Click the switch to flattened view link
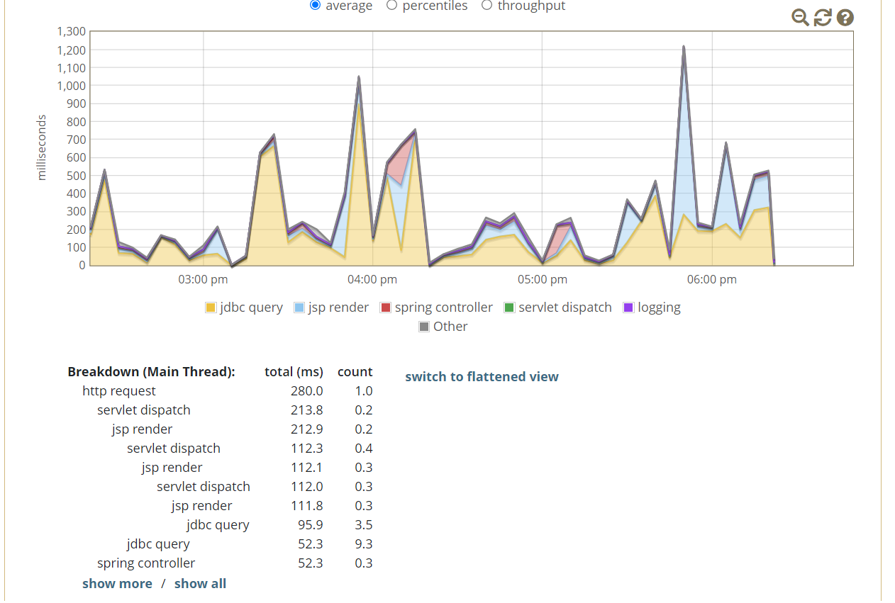This screenshot has width=895, height=603. (482, 377)
